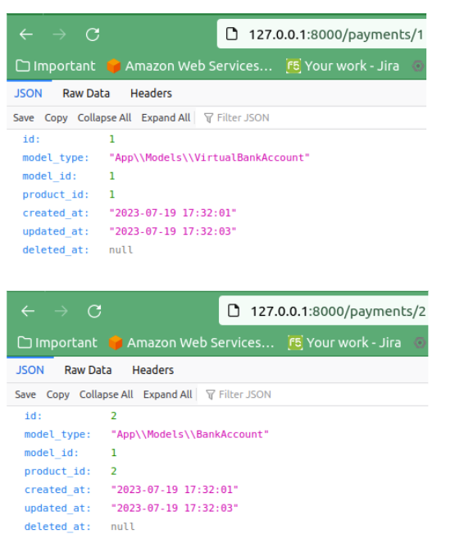Click back arrow in bottom browser window
455x557 pixels.
click(x=28, y=311)
